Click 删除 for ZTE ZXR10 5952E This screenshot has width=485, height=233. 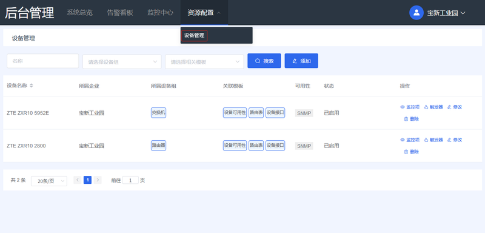pyautogui.click(x=412, y=119)
